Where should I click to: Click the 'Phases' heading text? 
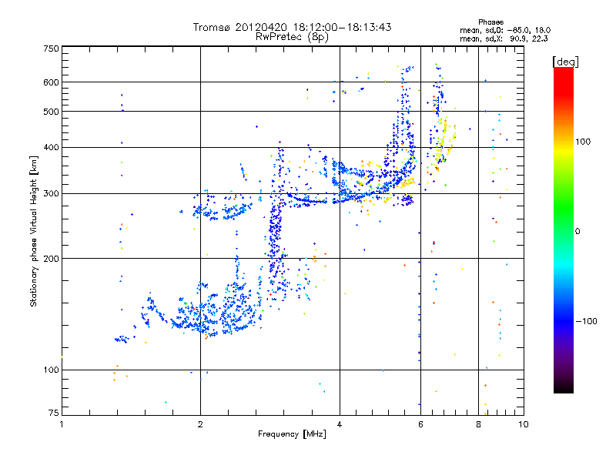[x=490, y=22]
